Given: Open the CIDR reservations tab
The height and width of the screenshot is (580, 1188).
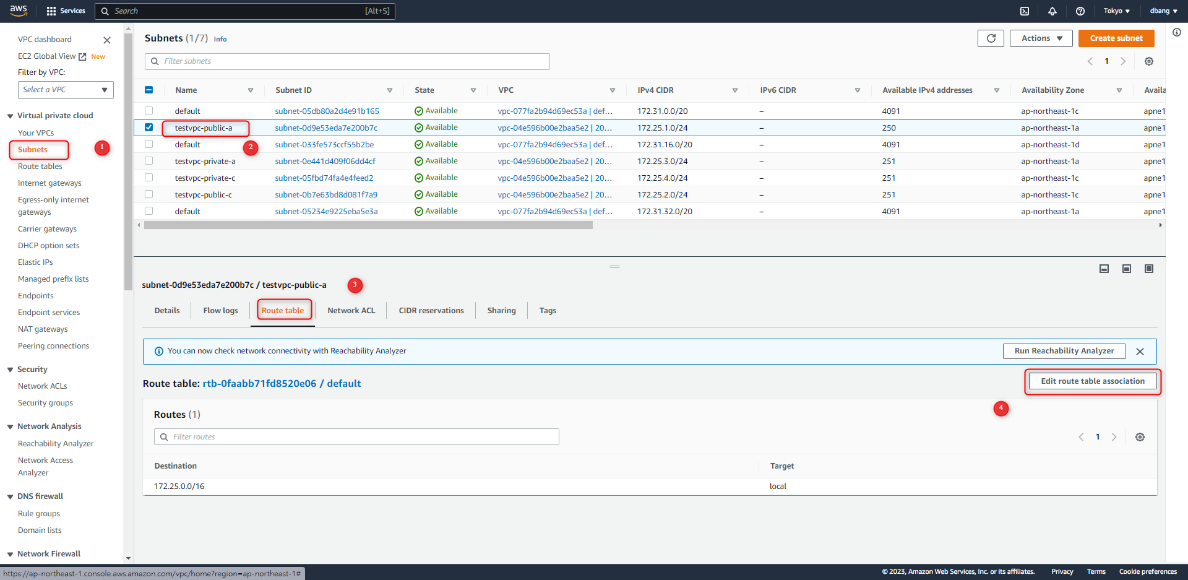Looking at the screenshot, I should pyautogui.click(x=431, y=311).
